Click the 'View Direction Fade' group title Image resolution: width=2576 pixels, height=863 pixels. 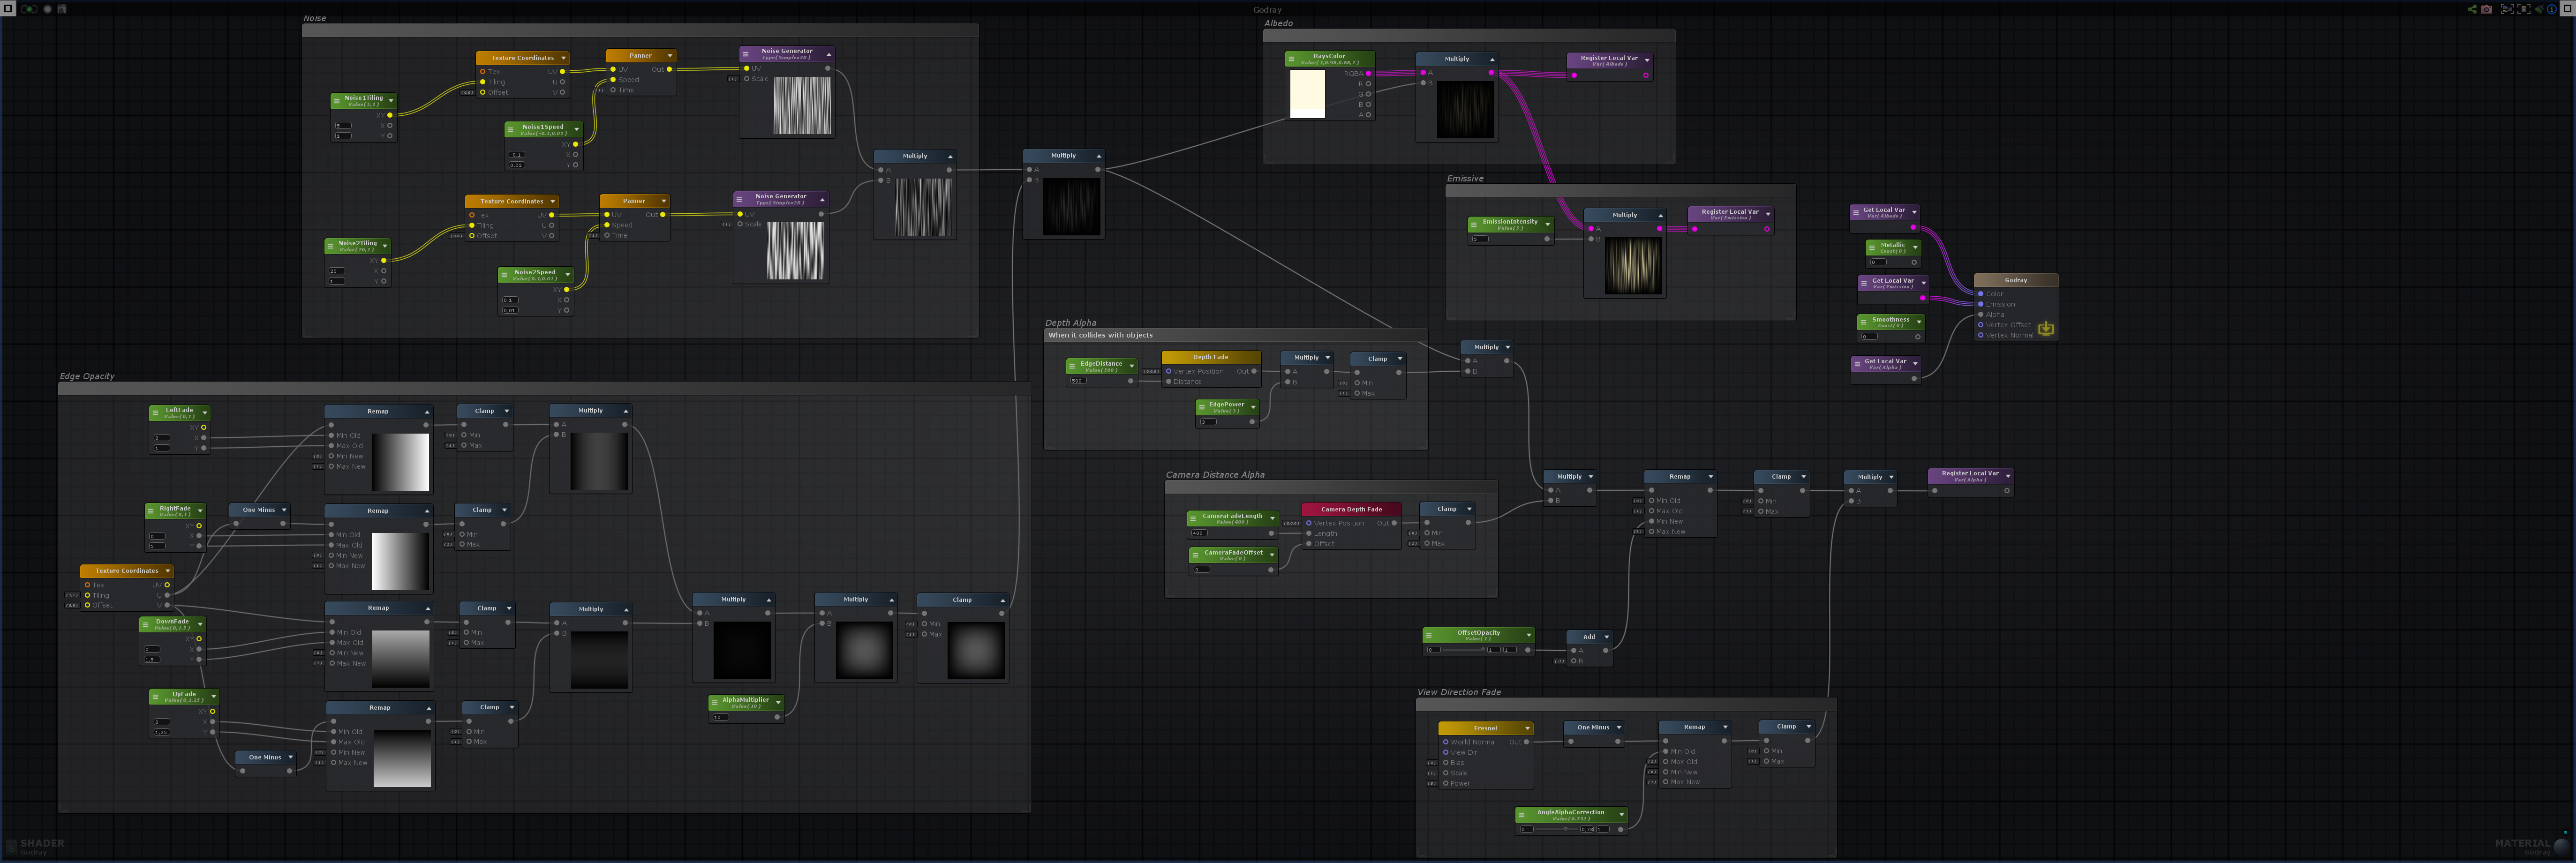(x=1459, y=692)
